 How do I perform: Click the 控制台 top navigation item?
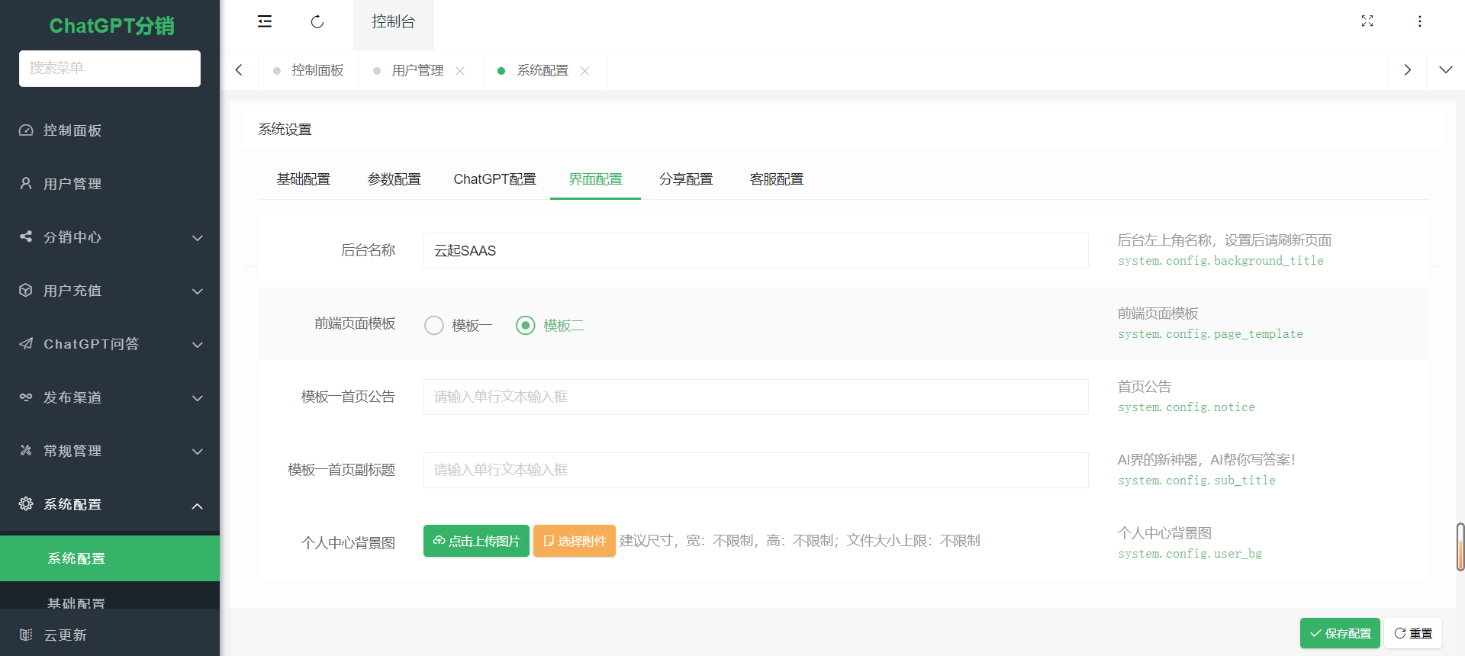[394, 21]
